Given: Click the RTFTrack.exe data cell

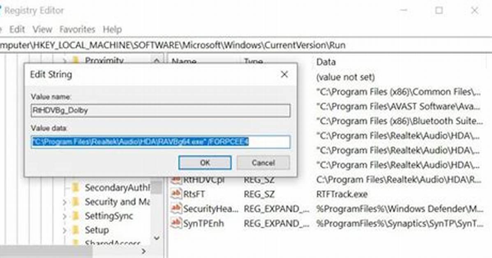Looking at the screenshot, I should (342, 194).
